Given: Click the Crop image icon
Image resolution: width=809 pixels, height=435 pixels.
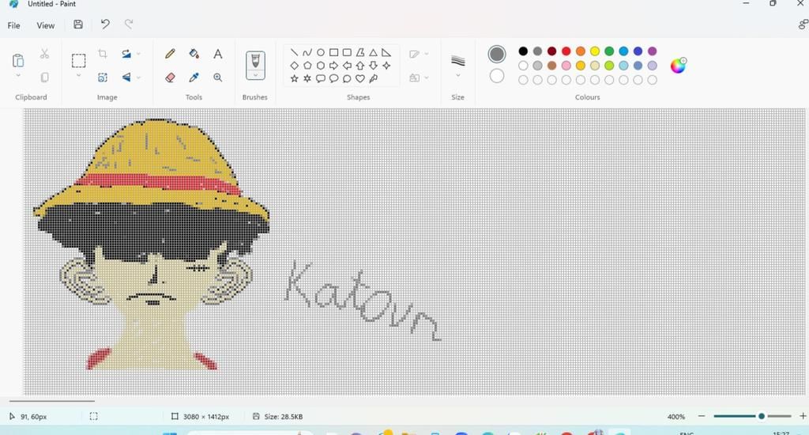Looking at the screenshot, I should click(103, 54).
